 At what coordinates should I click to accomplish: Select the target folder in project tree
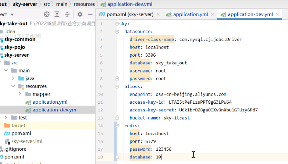(18, 125)
